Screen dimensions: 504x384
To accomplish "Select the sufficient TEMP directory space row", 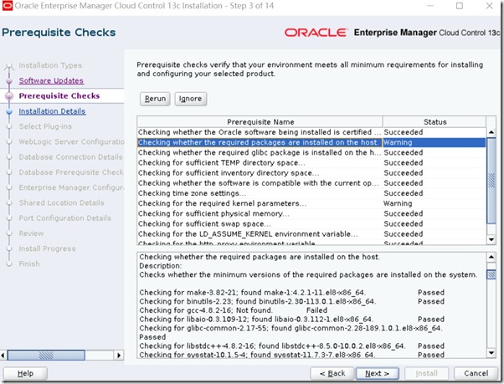I will point(311,163).
